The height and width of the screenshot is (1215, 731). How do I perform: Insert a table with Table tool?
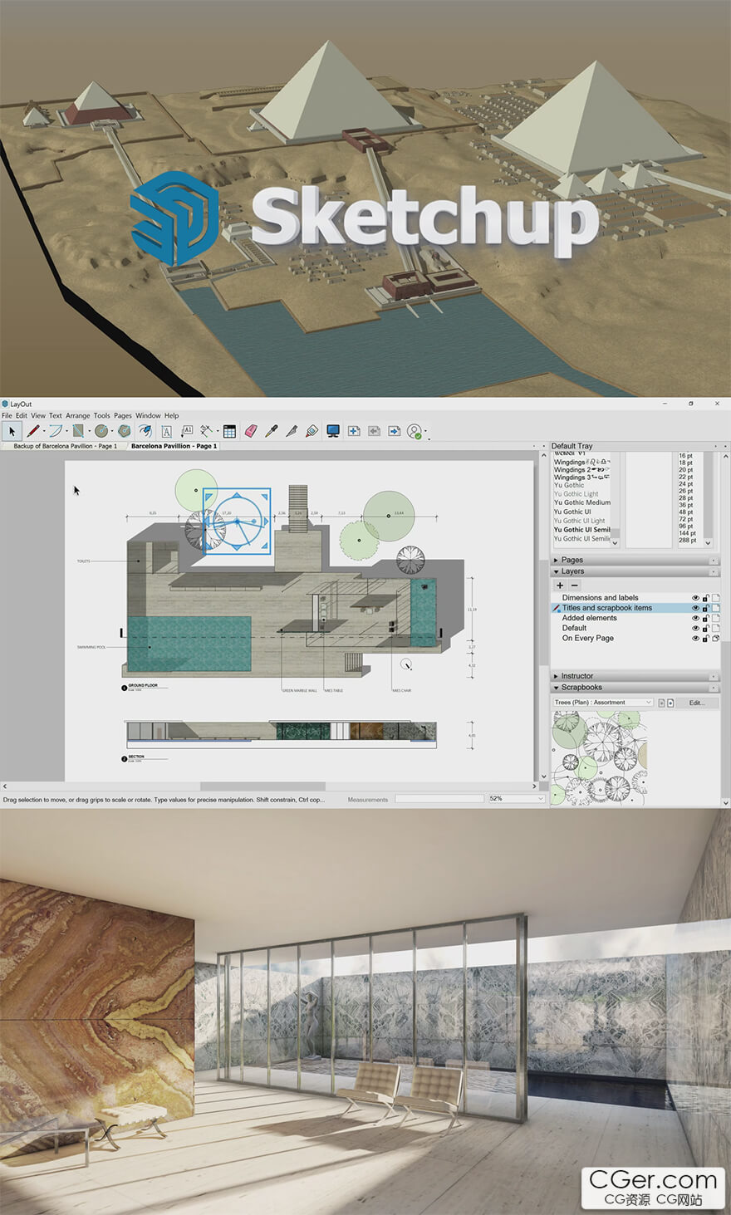pos(230,431)
